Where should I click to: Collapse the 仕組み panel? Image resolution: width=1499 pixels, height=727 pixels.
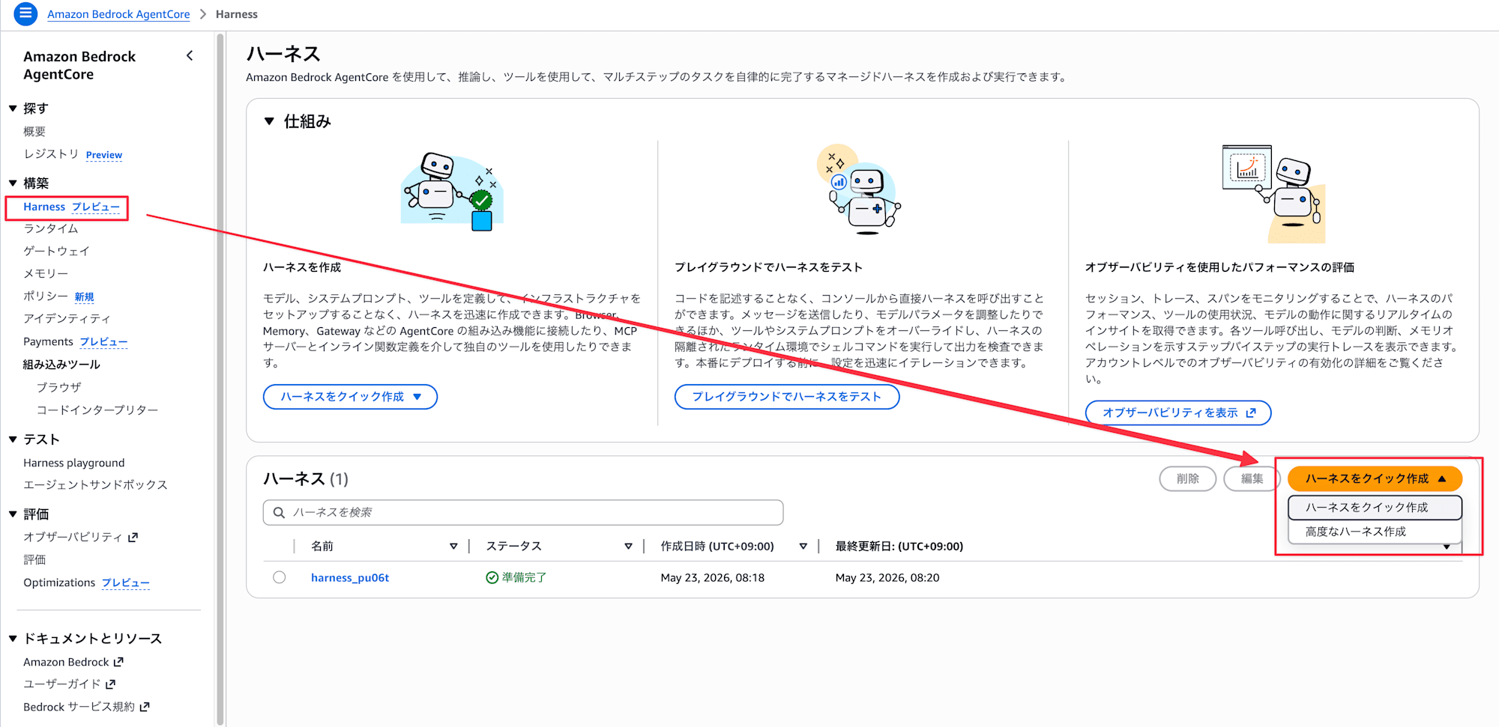(269, 121)
